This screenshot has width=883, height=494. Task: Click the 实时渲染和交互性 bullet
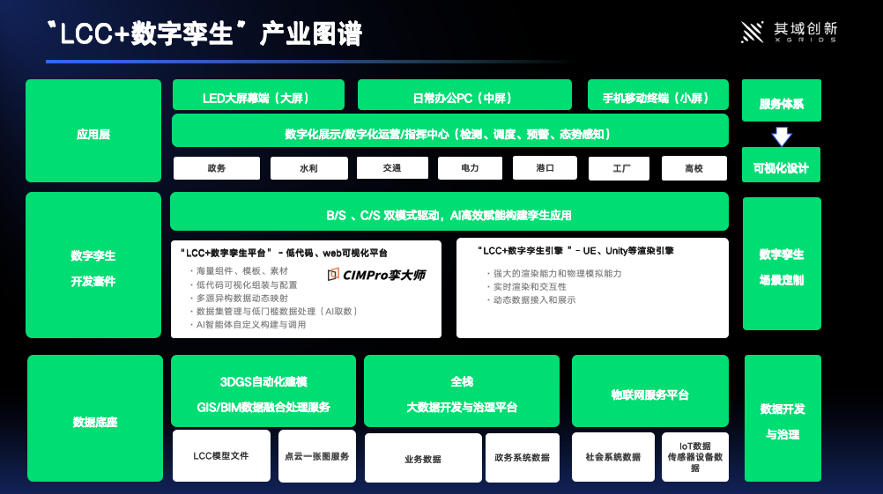tap(526, 287)
